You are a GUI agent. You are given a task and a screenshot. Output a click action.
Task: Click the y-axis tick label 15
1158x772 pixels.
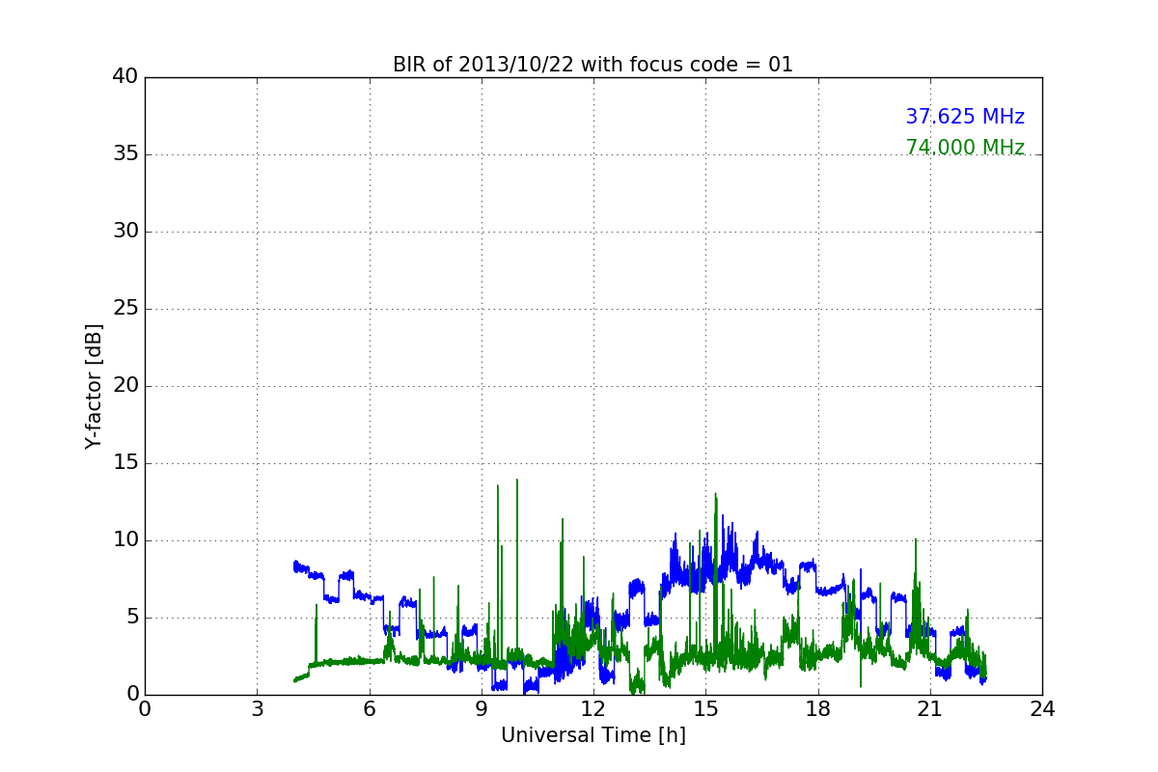point(125,463)
